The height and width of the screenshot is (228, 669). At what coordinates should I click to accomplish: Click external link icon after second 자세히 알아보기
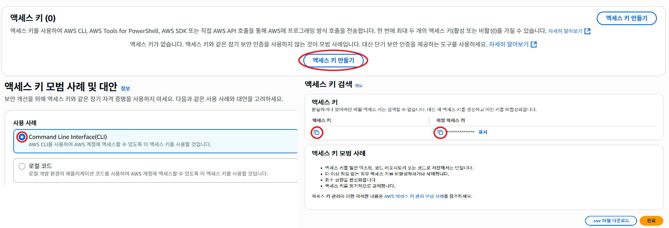(x=534, y=44)
